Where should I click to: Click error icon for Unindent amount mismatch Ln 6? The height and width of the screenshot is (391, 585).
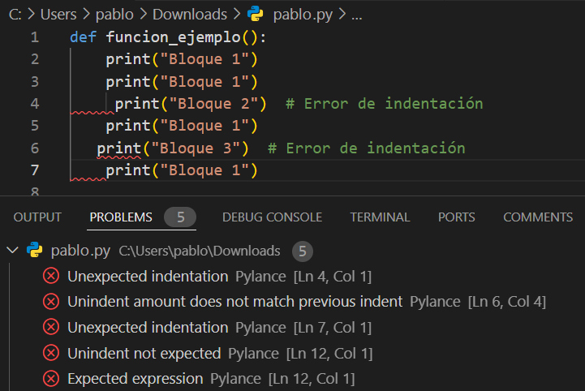(51, 302)
